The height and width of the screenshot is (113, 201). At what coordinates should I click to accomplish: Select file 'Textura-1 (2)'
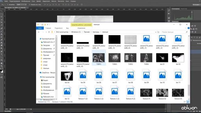[x=83, y=92]
